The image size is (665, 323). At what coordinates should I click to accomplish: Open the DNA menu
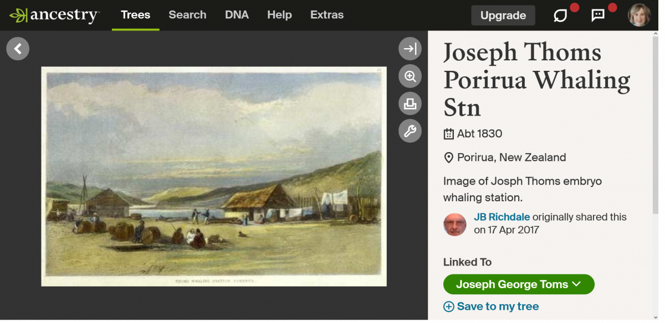(x=237, y=15)
